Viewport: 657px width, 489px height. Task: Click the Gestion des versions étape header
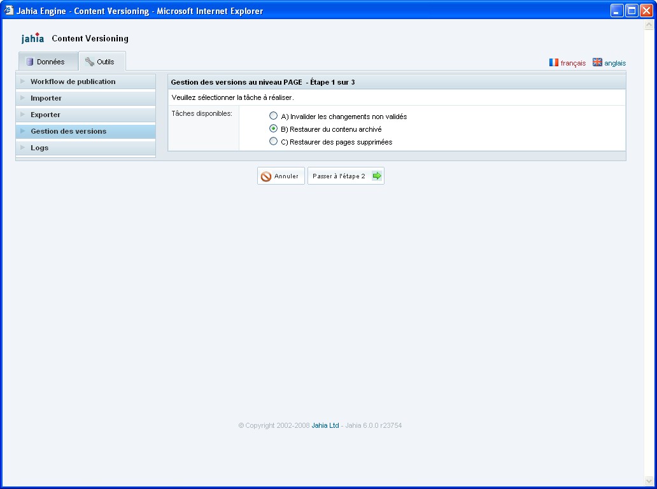tap(263, 82)
